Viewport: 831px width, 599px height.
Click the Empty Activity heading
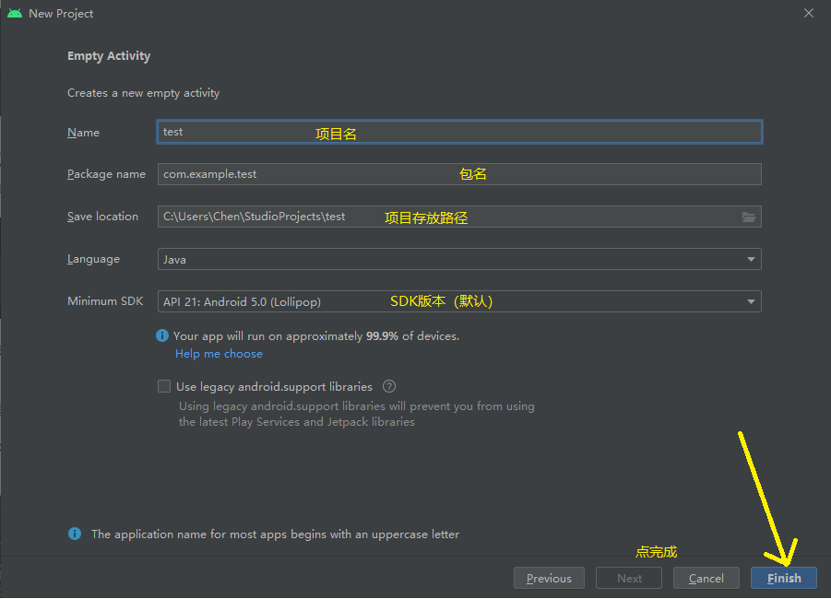[x=109, y=56]
